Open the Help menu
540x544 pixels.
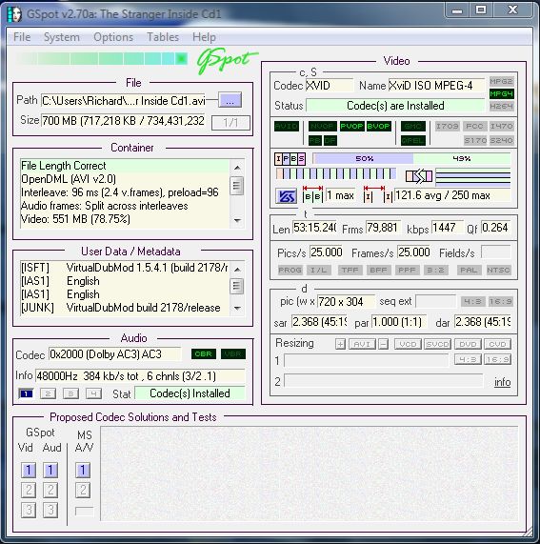(204, 37)
